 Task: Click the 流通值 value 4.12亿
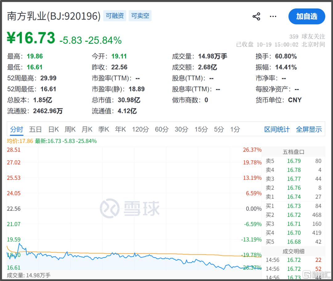tap(127, 111)
